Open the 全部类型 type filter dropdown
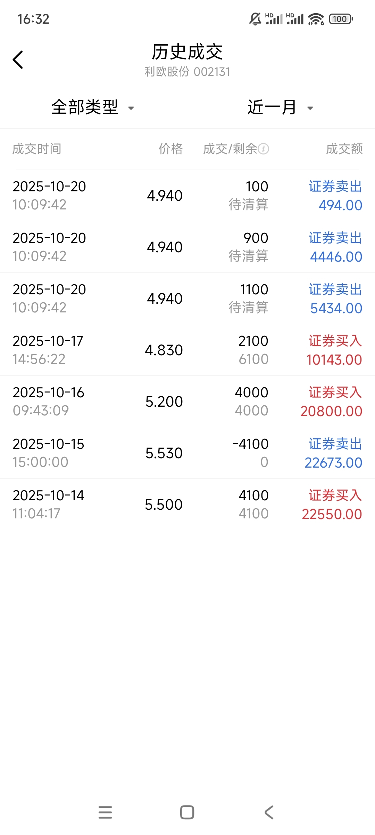Viewport: 375px width, 835px height. coord(85,107)
